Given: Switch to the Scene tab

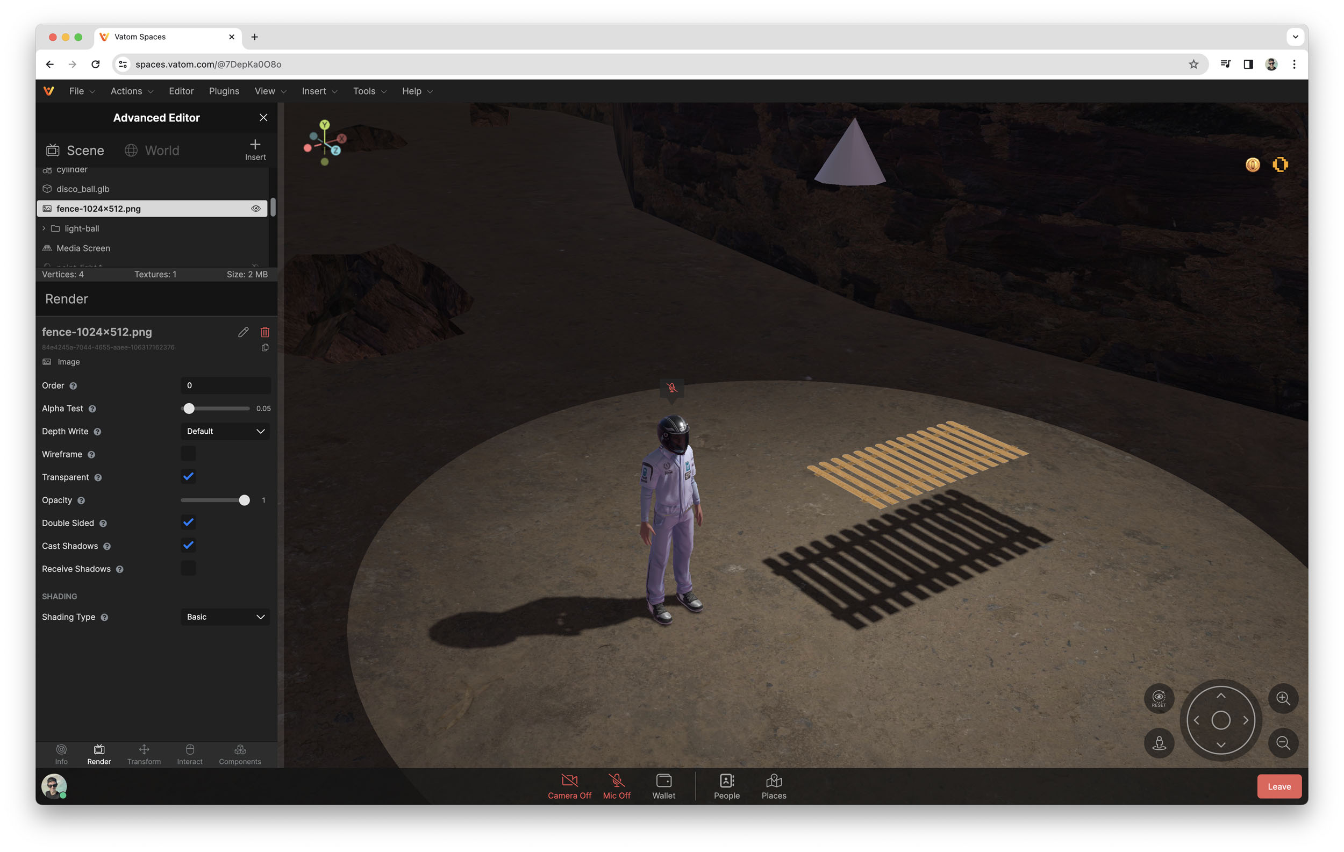Looking at the screenshot, I should (75, 150).
